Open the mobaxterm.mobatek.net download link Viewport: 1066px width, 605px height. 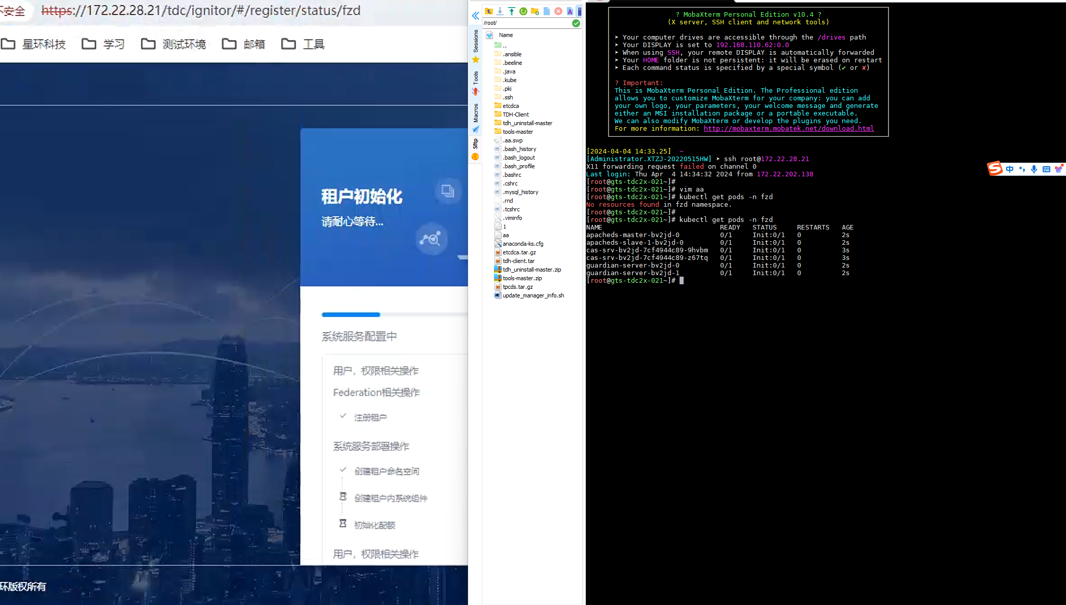[x=789, y=129]
